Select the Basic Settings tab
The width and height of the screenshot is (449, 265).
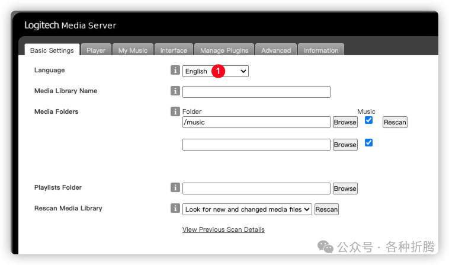pos(52,50)
